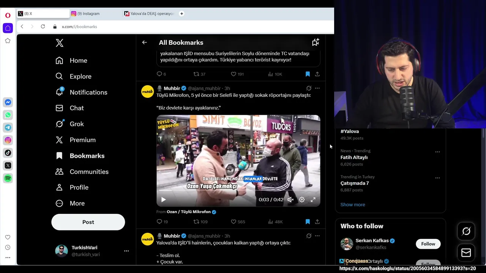Select Bookmarks in sidebar
486x273 pixels.
pos(80,156)
